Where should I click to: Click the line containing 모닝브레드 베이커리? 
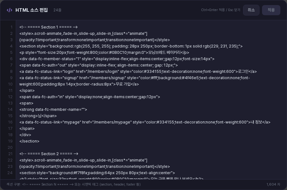click(104, 53)
